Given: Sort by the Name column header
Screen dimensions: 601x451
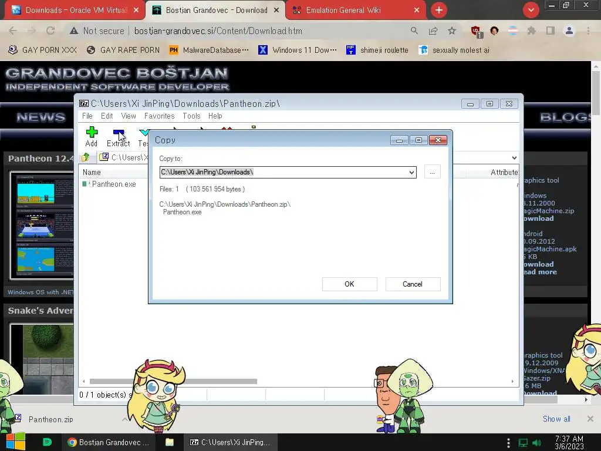Looking at the screenshot, I should click(x=91, y=173).
